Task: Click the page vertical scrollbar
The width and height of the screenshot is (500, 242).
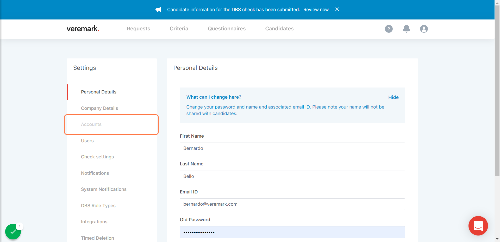Action: point(497,91)
